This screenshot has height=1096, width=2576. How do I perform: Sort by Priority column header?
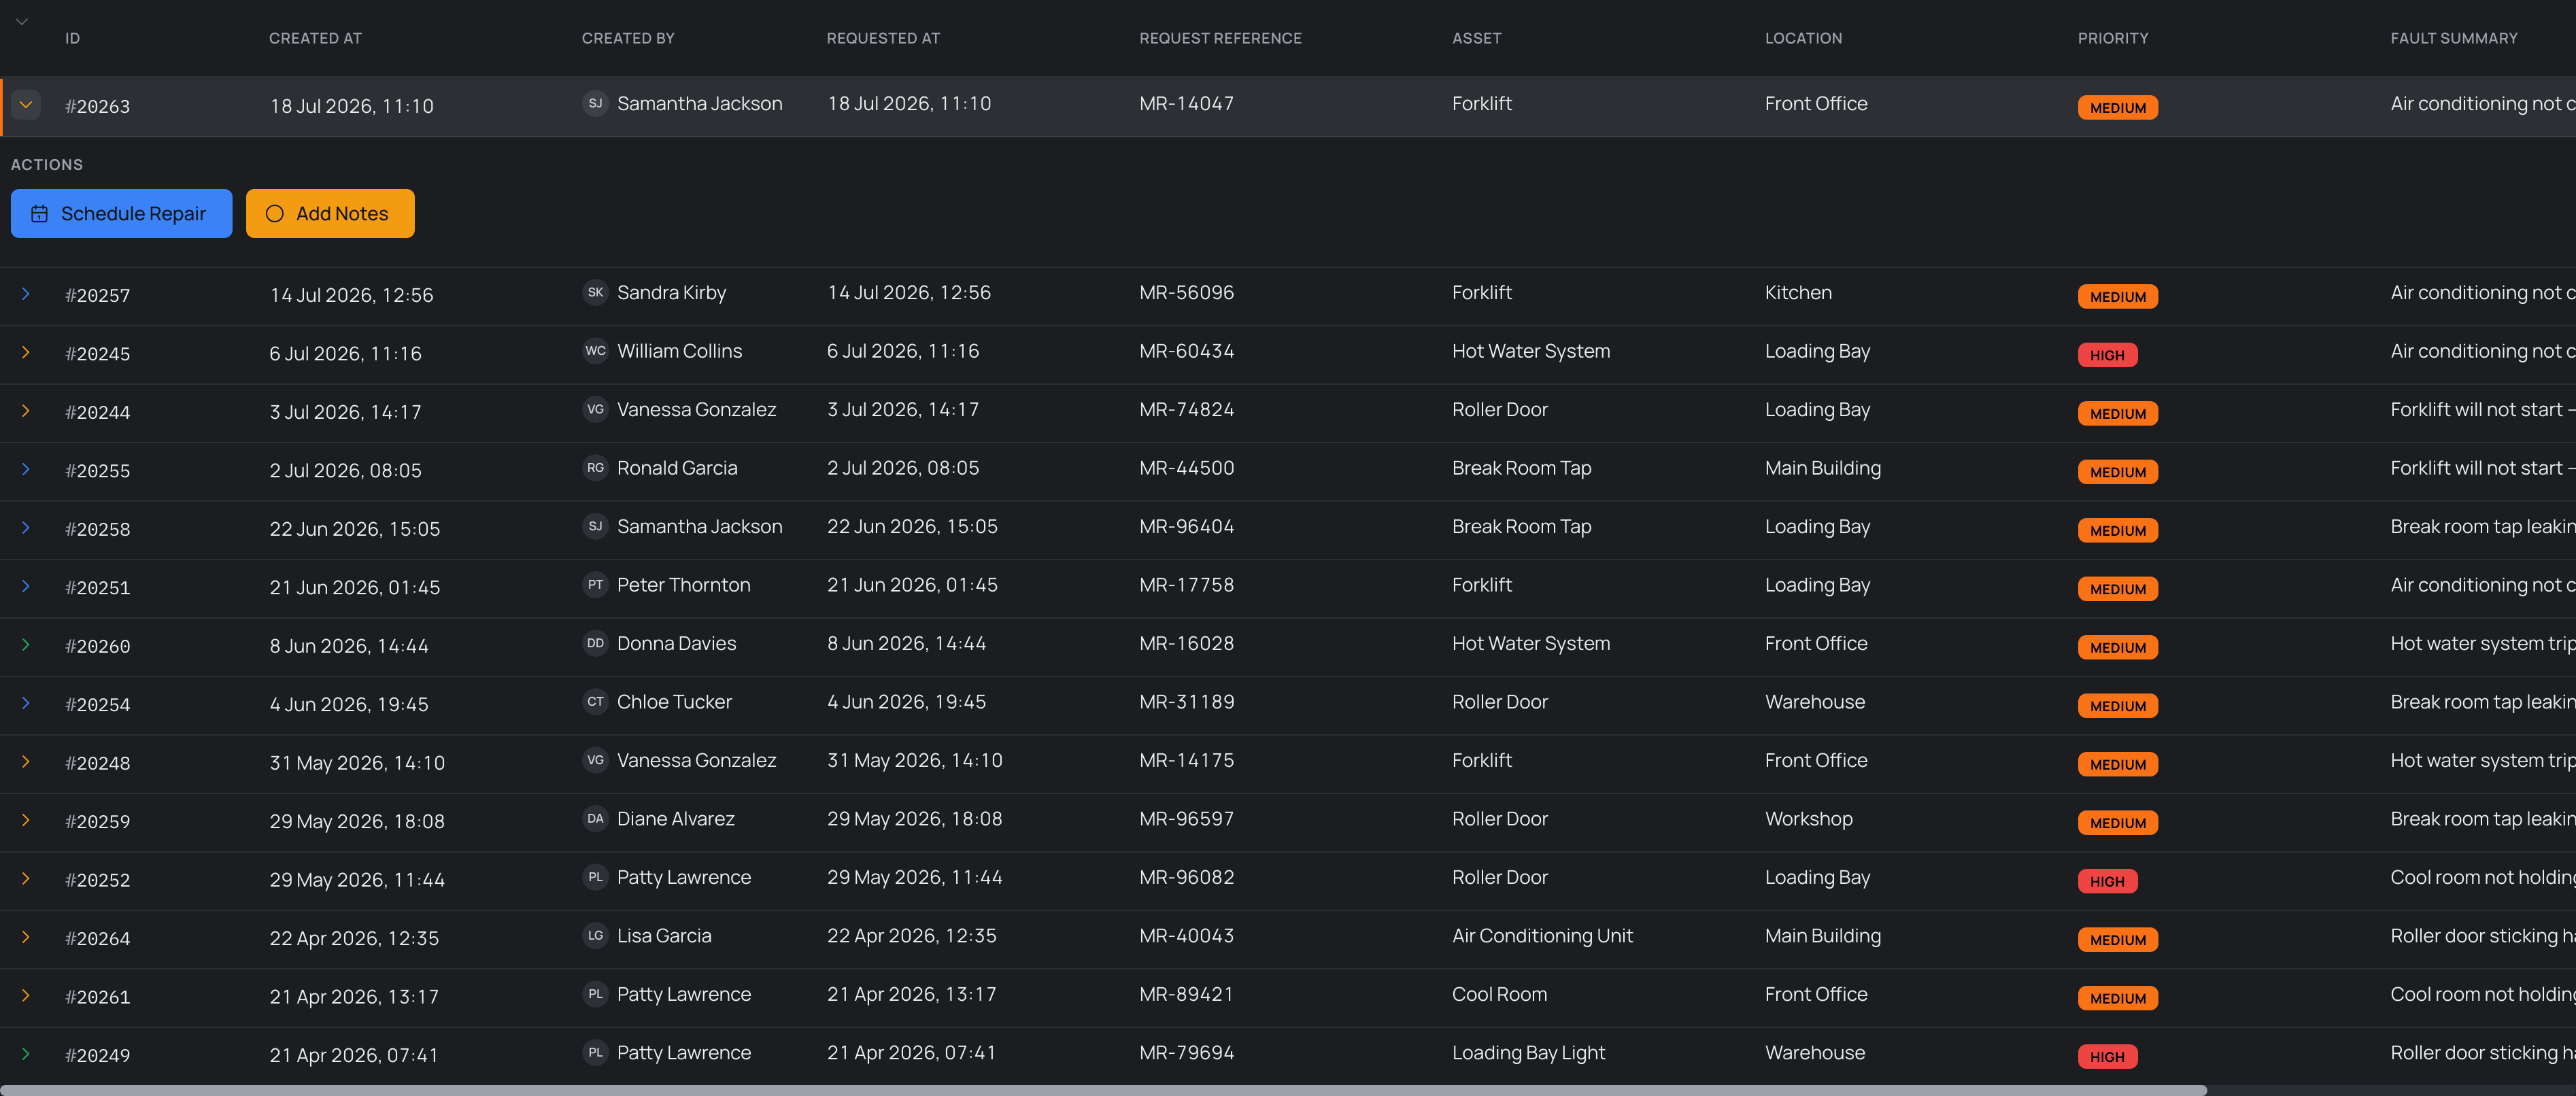tap(2112, 38)
